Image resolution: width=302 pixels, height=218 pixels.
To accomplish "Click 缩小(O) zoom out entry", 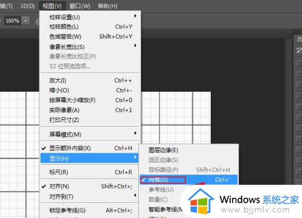I will 90,91.
